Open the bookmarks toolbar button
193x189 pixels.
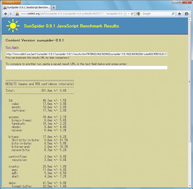[187, 14]
